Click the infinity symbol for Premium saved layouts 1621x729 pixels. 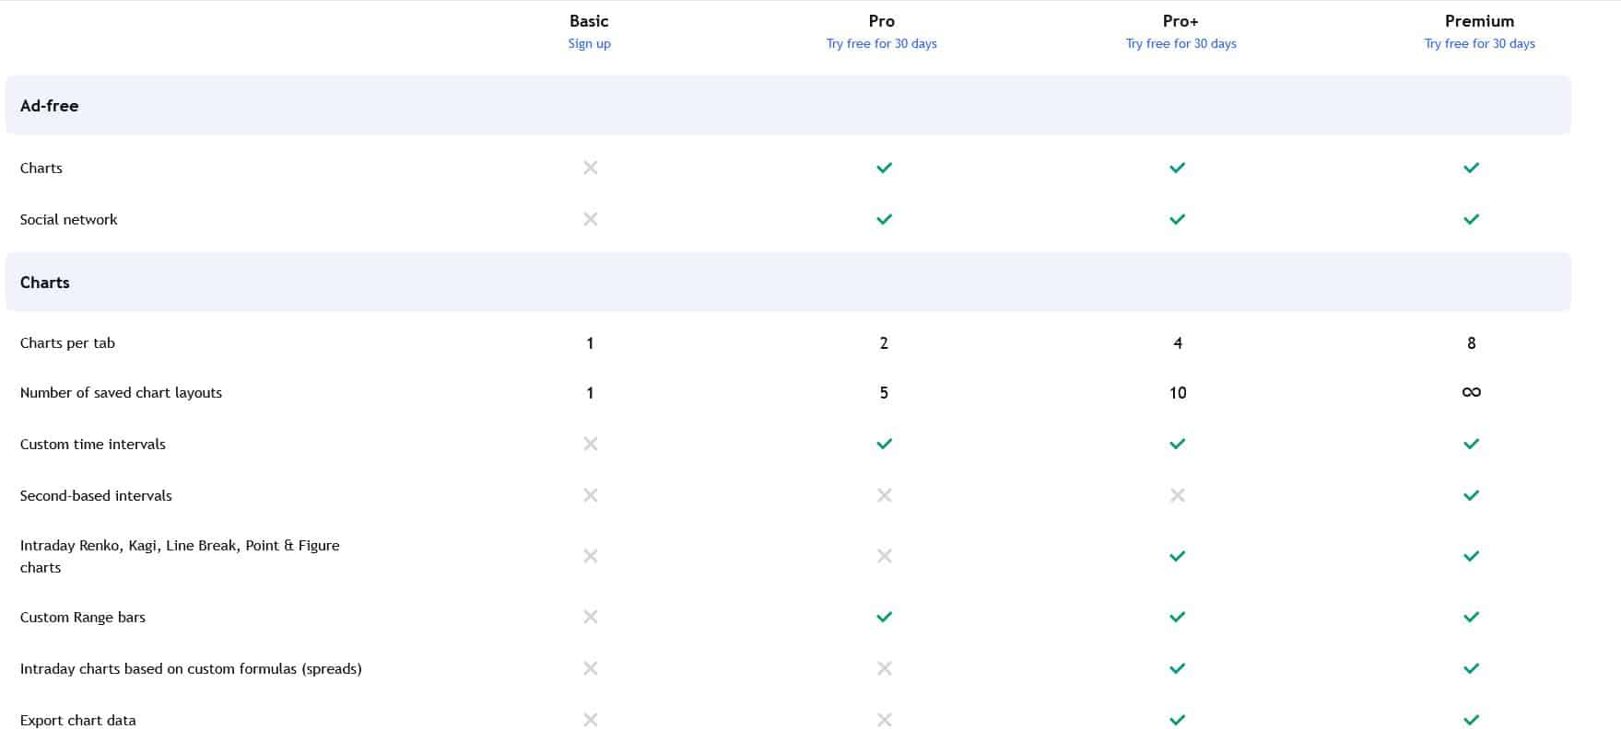coord(1471,392)
